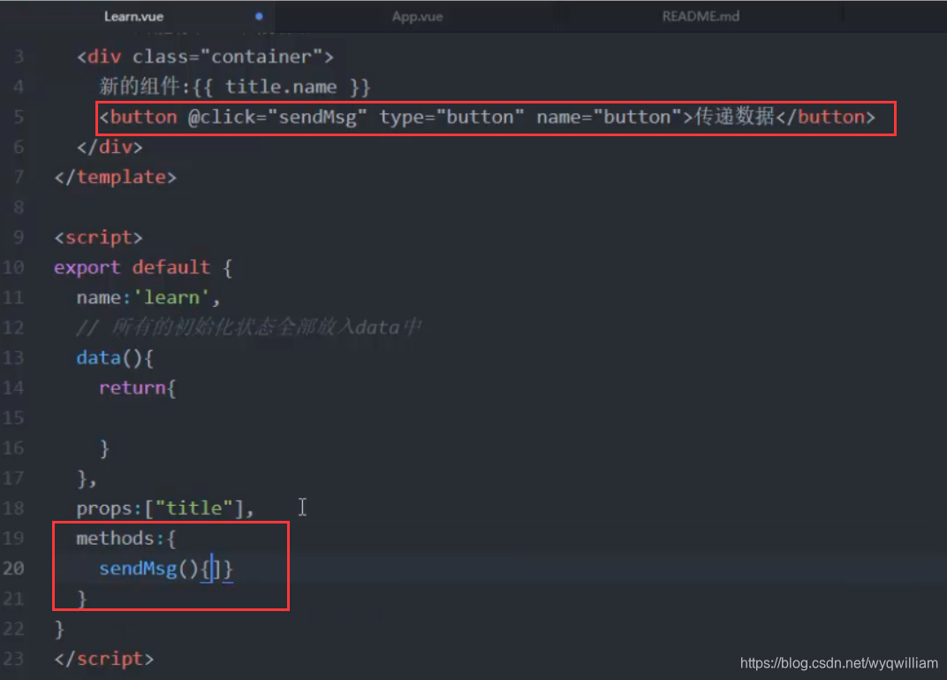Image resolution: width=947 pixels, height=680 pixels.
Task: Place cursor on 'export default {' line
Action: pos(143,267)
